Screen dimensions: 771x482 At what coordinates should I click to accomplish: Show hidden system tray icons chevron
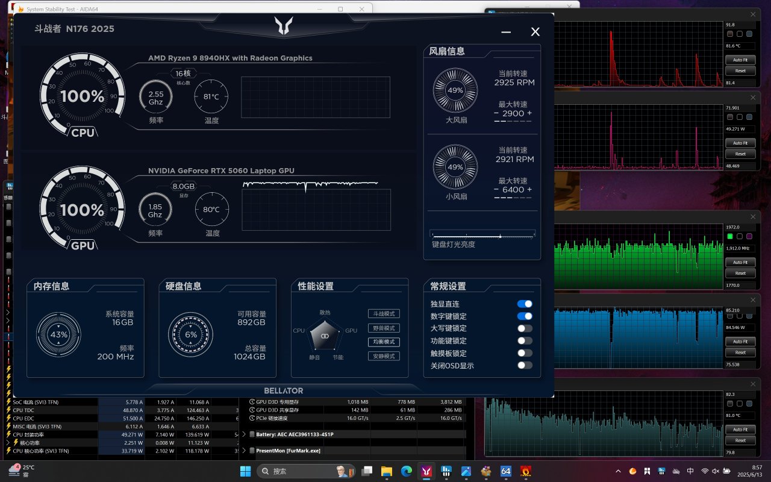point(617,471)
